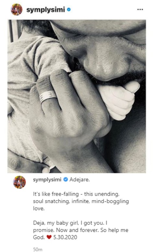Viewport: 153px width, 252px height.
Task: Click the word "love." in caption
Action: click(39, 209)
